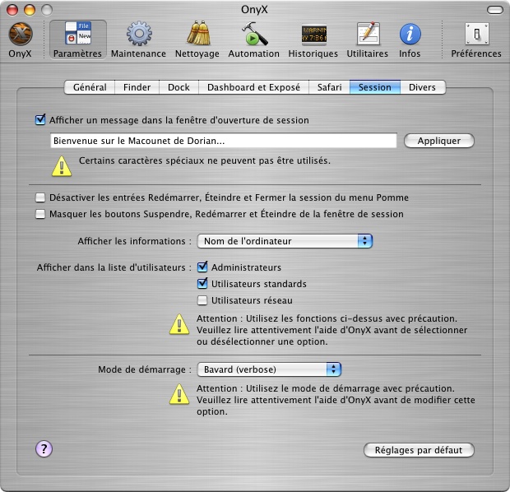Click the OnyX logo toolbar icon
510x492 pixels.
[x=20, y=35]
